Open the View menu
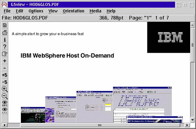 click(53, 11)
